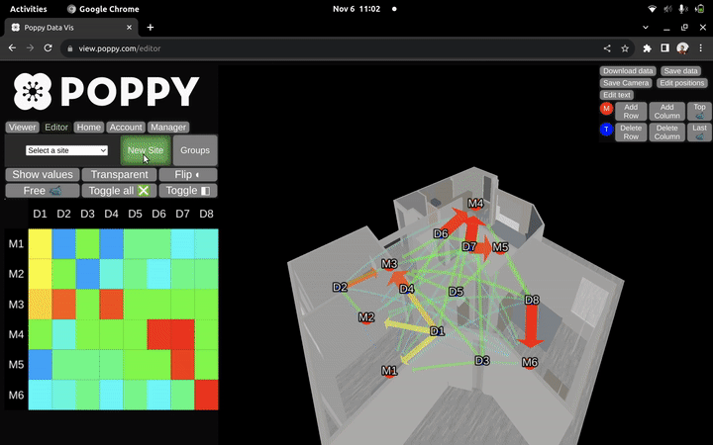
Task: Click the battery icon in top bar
Action: click(699, 9)
